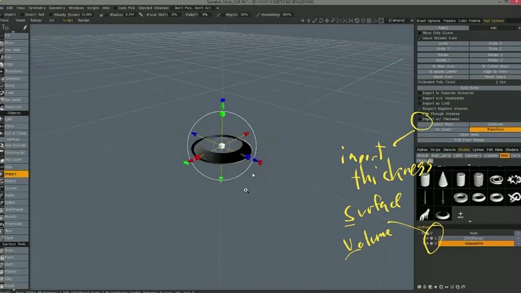Enable Import w/ Thickness checkbox

tap(420, 119)
